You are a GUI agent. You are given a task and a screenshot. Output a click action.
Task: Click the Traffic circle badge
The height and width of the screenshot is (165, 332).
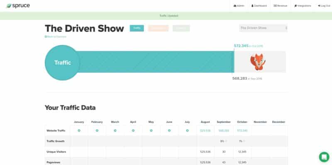tap(62, 63)
